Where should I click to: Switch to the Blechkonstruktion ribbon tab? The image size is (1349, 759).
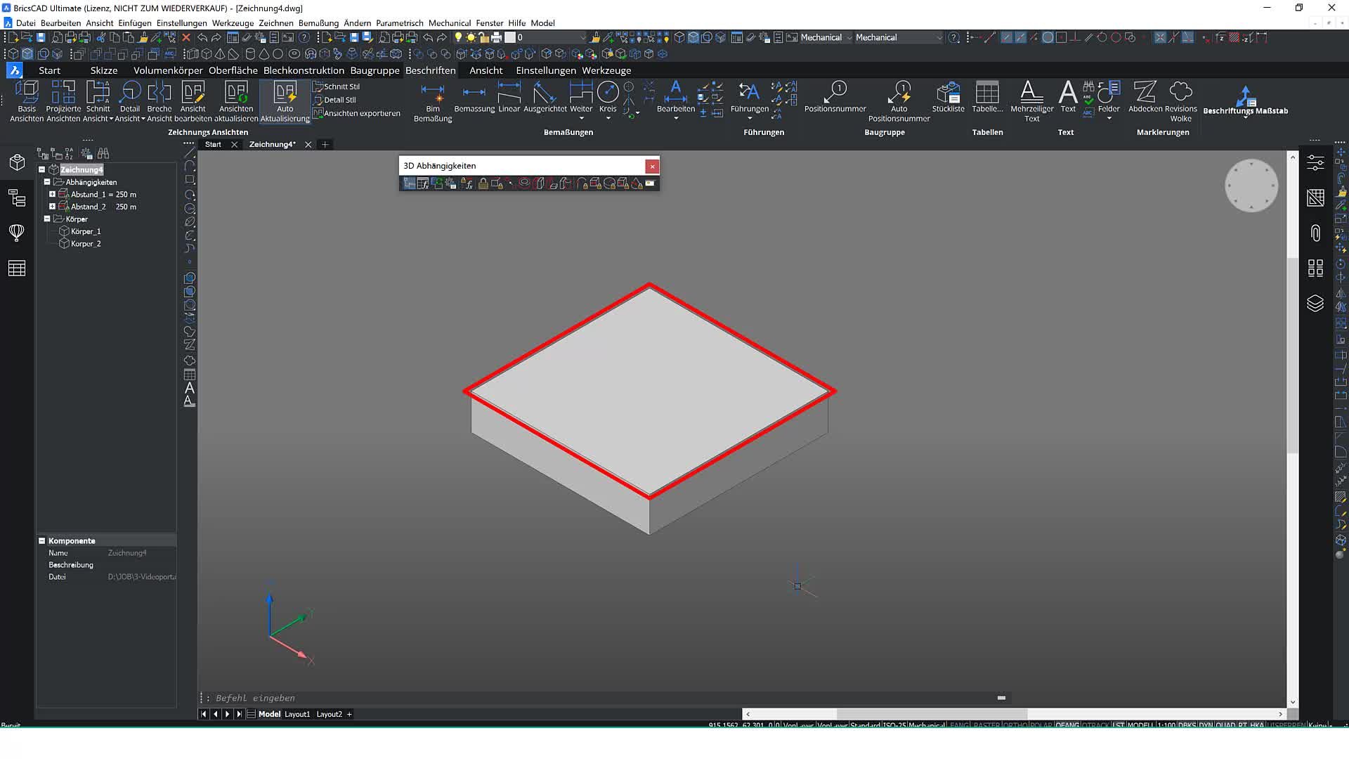click(x=304, y=70)
